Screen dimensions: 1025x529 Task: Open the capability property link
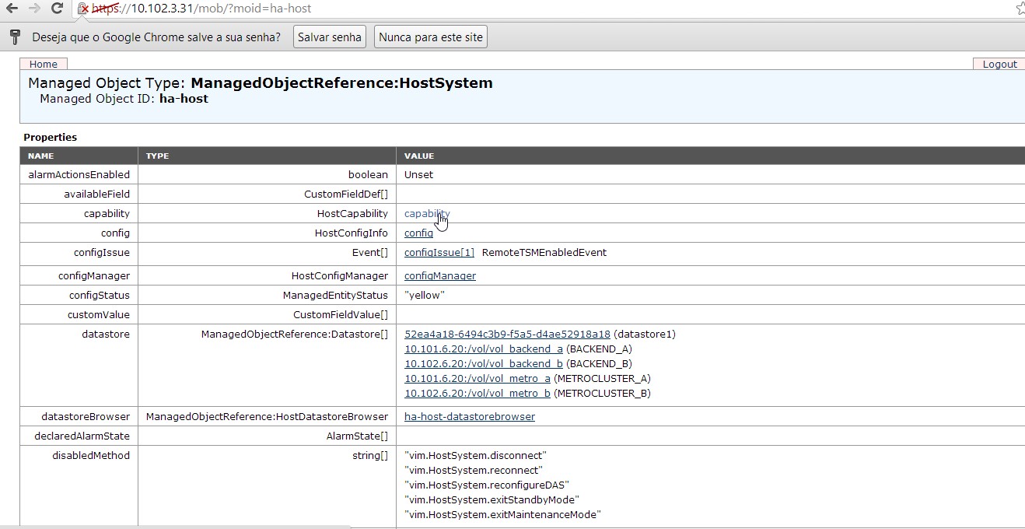(x=426, y=213)
